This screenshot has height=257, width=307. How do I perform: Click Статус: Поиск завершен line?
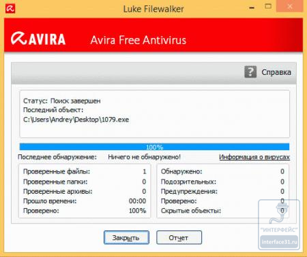62,101
